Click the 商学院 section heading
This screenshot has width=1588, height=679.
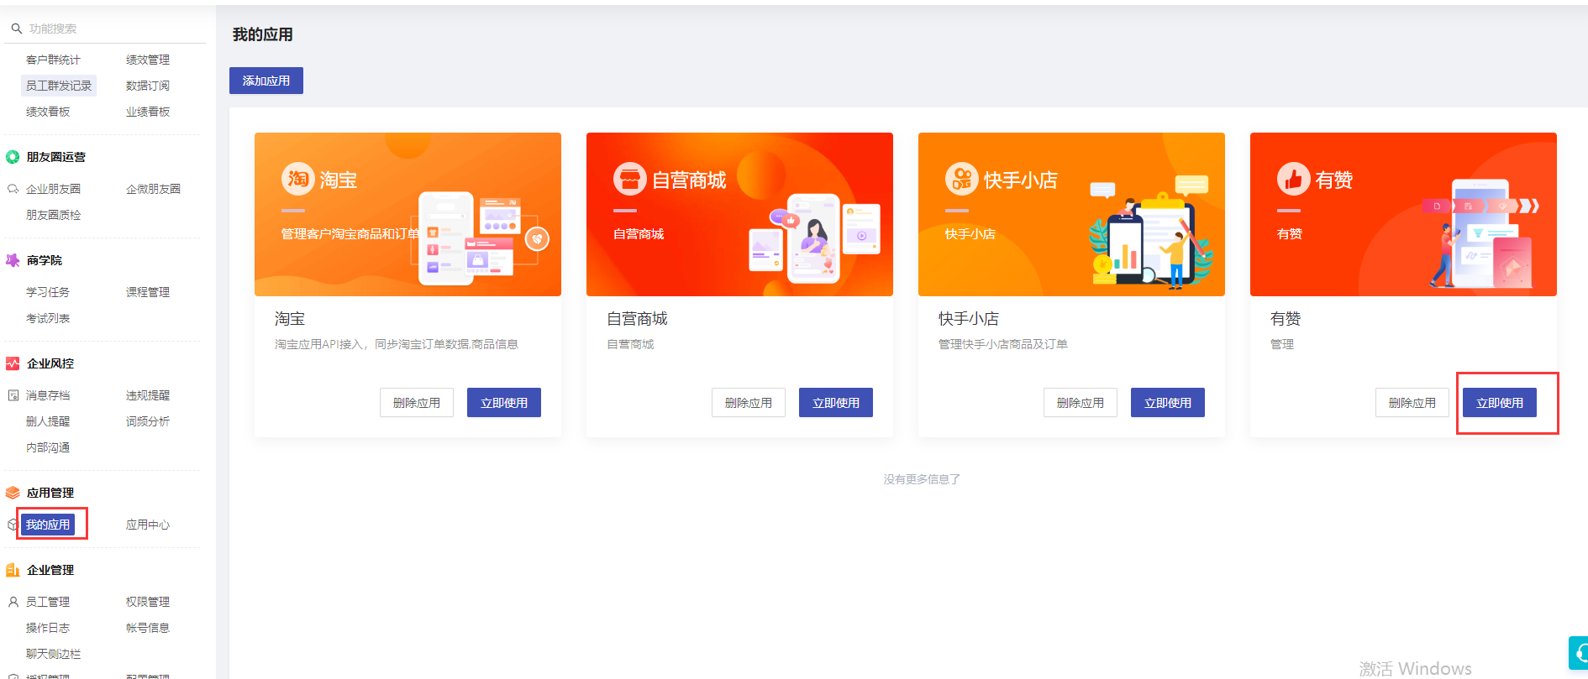[45, 260]
